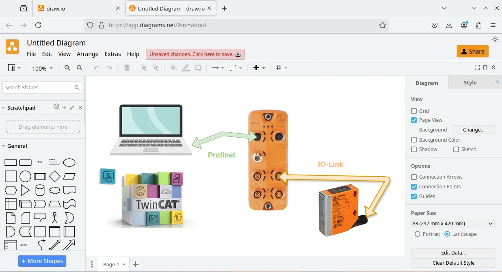Pick the actor stick figure shape
Viewport: 502px width, 272px height.
click(54, 218)
